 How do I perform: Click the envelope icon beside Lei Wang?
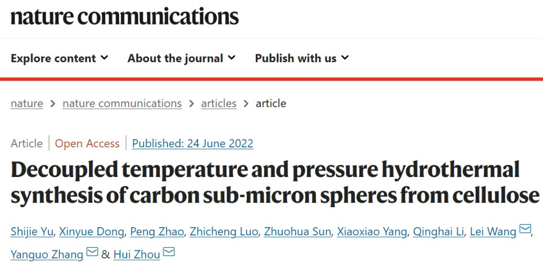click(x=525, y=230)
